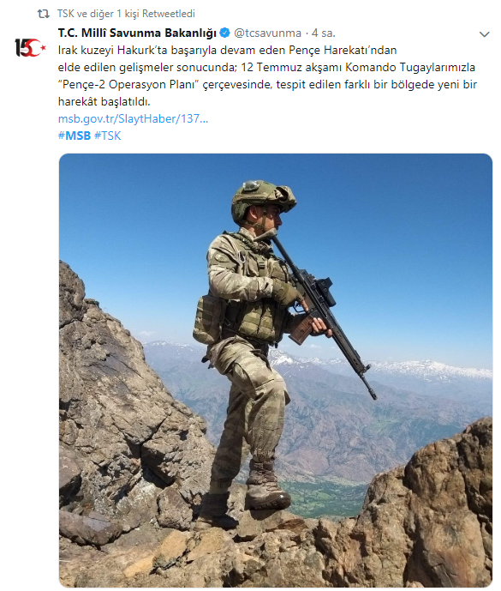Screen dimensions: 501x591
Task: Open the msb.gov.tr/SlaytHaber link
Action: point(133,118)
